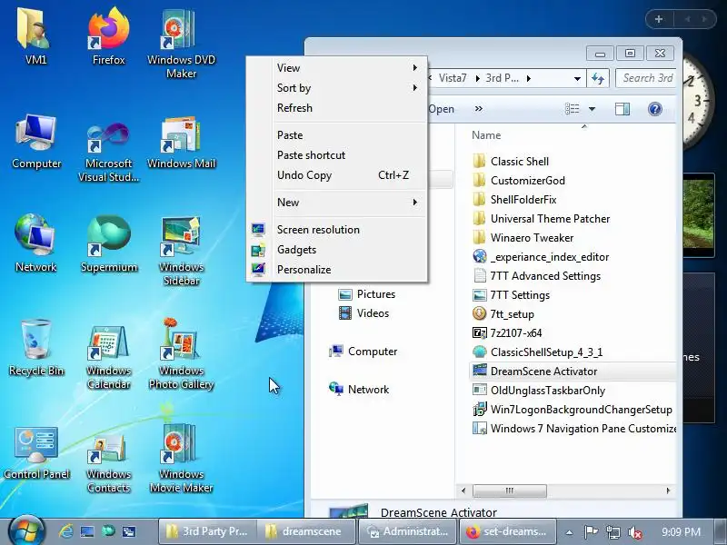Select the Supermium browser shortcut
727x545 pixels.
109,243
